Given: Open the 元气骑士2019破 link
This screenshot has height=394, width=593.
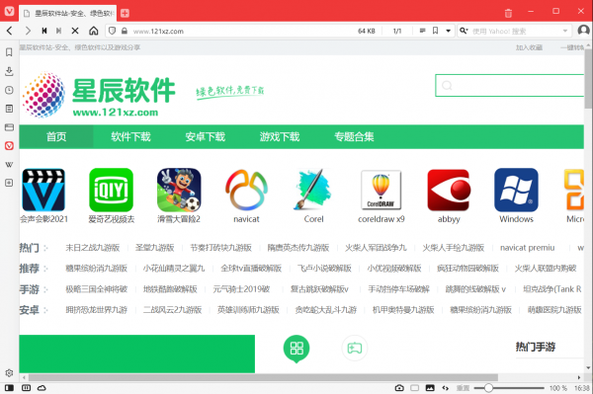Looking at the screenshot, I should 241,289.
